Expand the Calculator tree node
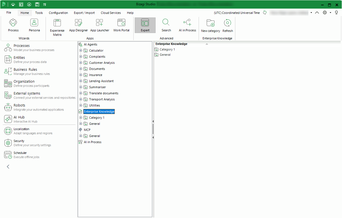Viewport: 342px width, 218px height. [x=81, y=50]
